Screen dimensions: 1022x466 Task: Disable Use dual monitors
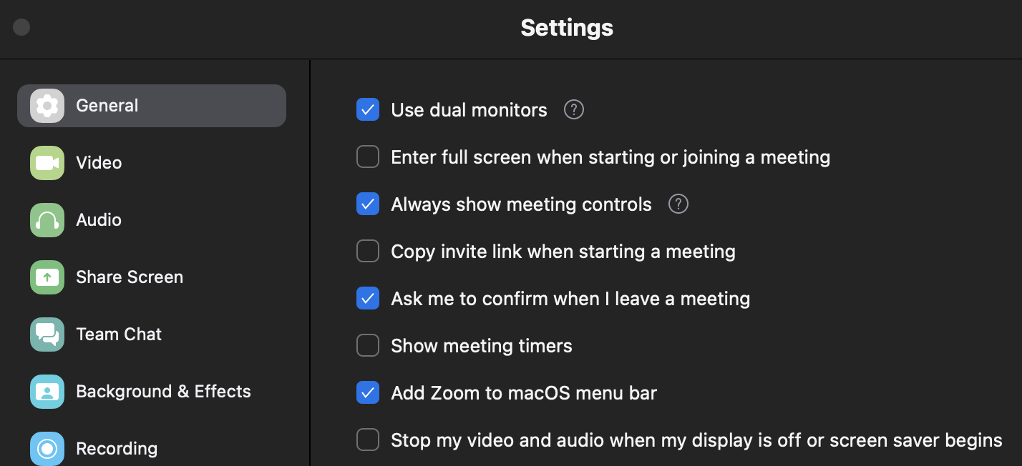367,109
